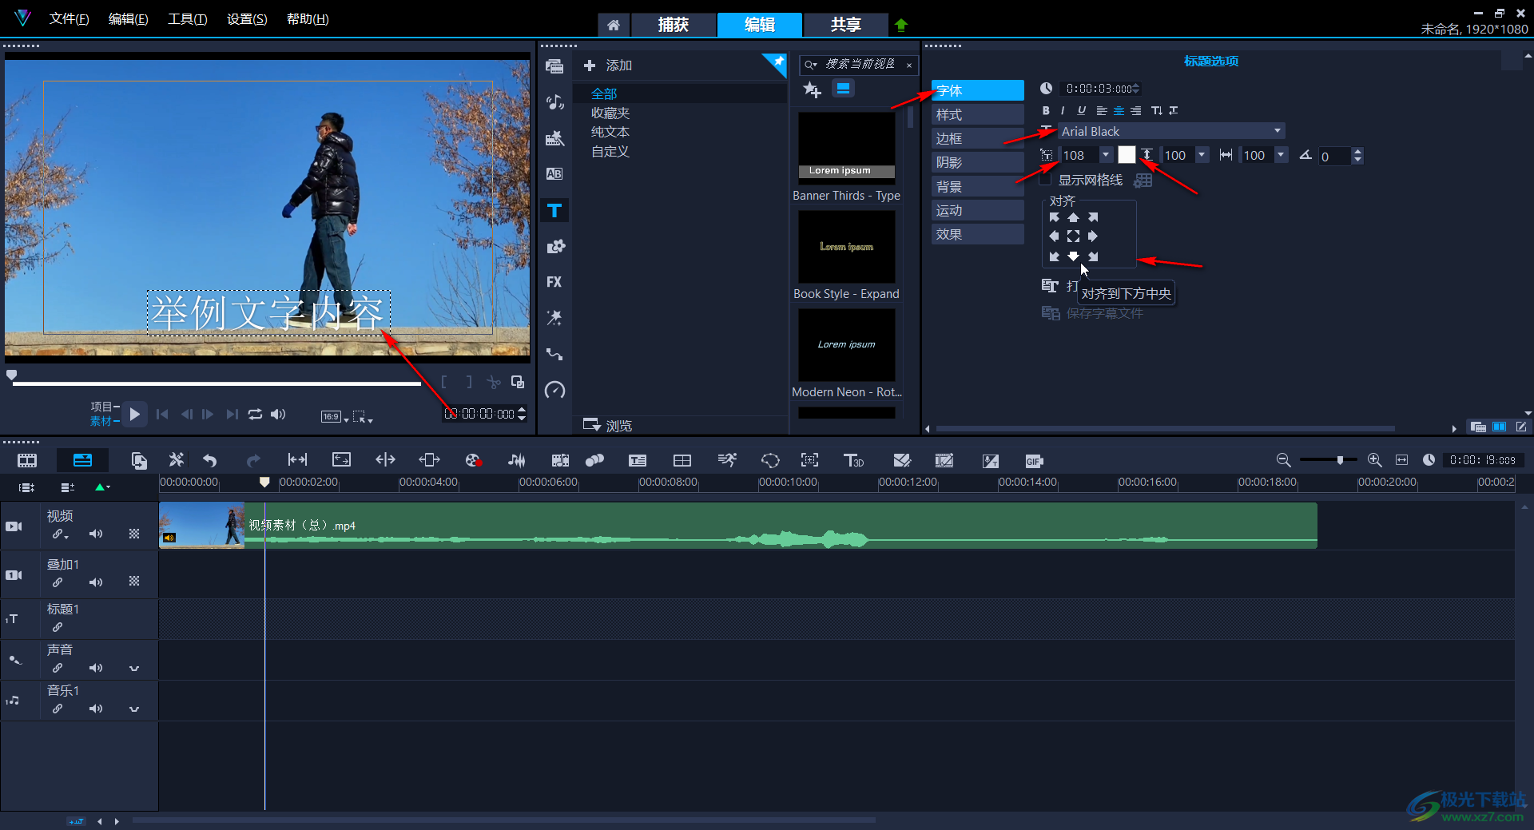Toggle italic text formatting
This screenshot has height=830, width=1534.
(1063, 110)
